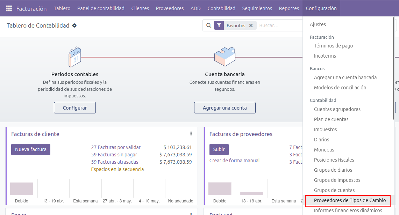This screenshot has height=215, width=399.
Task: Click Configurar under Periodos contables
Action: [x=75, y=108]
